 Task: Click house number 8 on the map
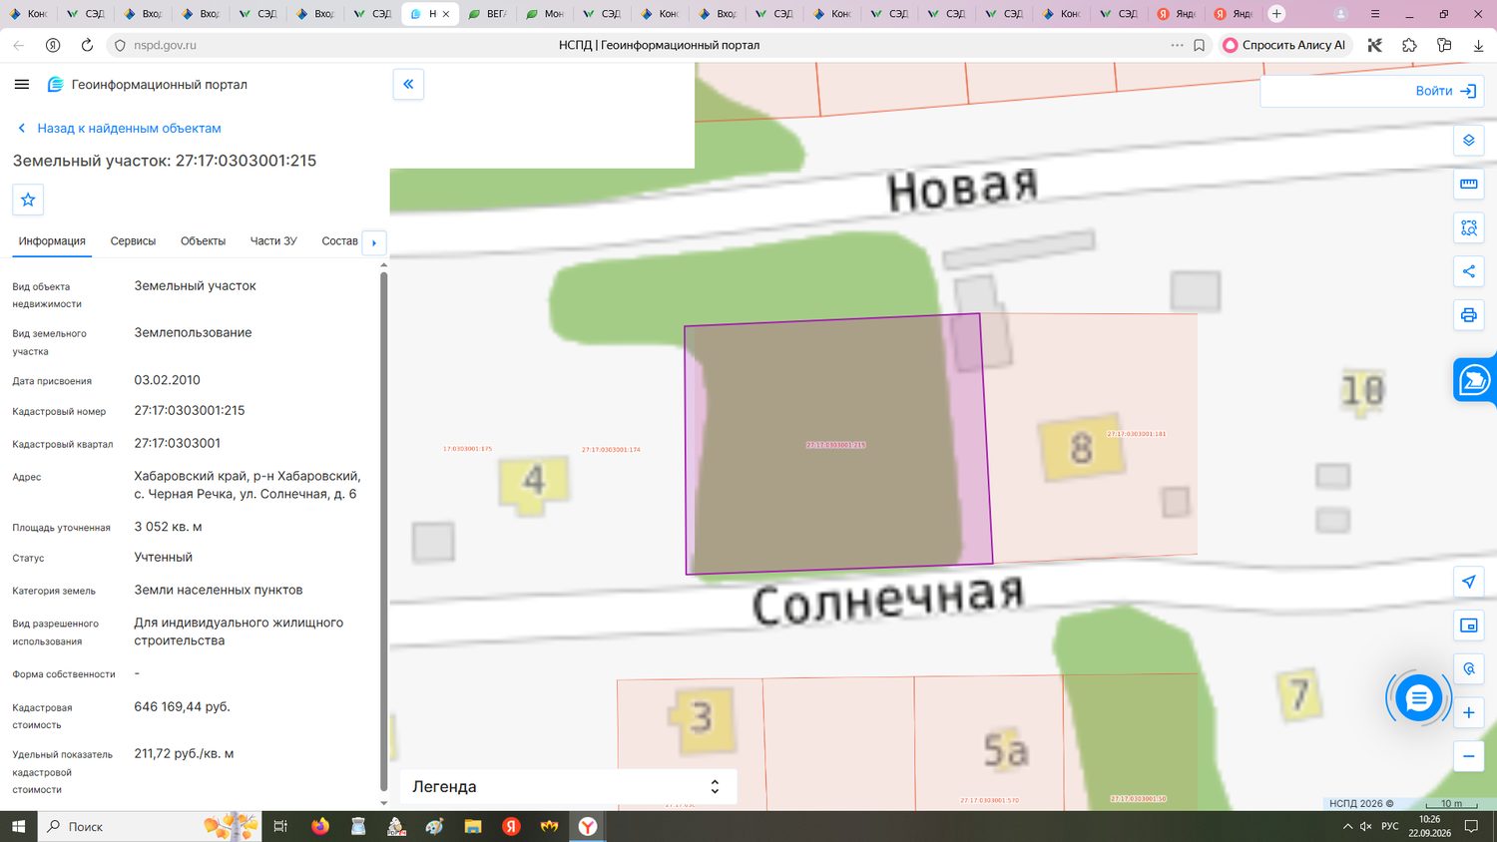click(1081, 448)
